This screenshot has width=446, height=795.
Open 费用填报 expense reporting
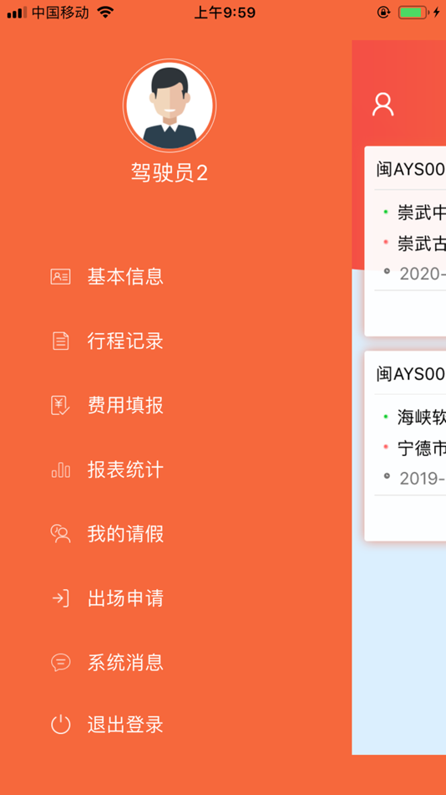tap(125, 406)
